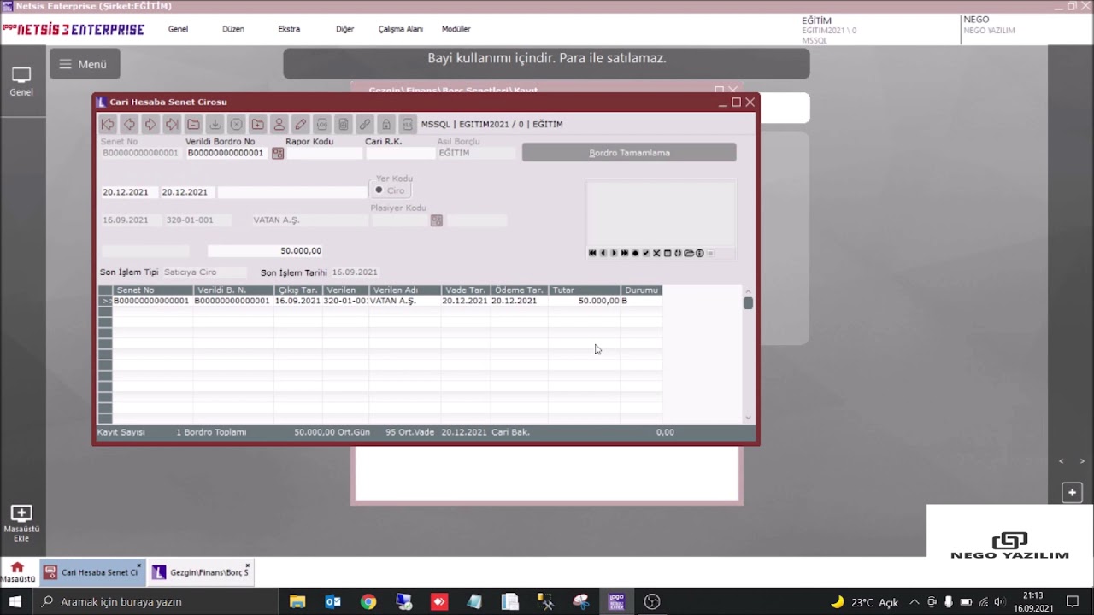Open the Diğer menu

point(344,29)
